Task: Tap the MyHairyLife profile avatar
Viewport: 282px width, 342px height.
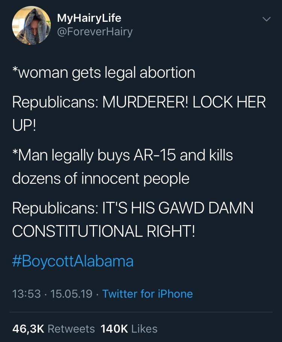Action: [x=31, y=26]
